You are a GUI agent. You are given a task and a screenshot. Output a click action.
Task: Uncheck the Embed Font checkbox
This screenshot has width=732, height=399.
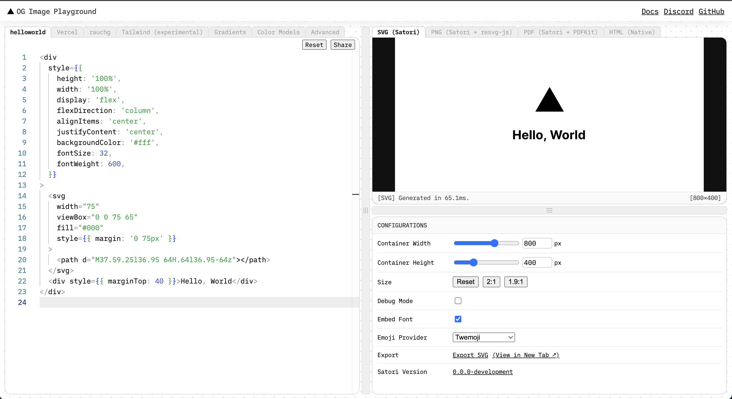coord(458,319)
